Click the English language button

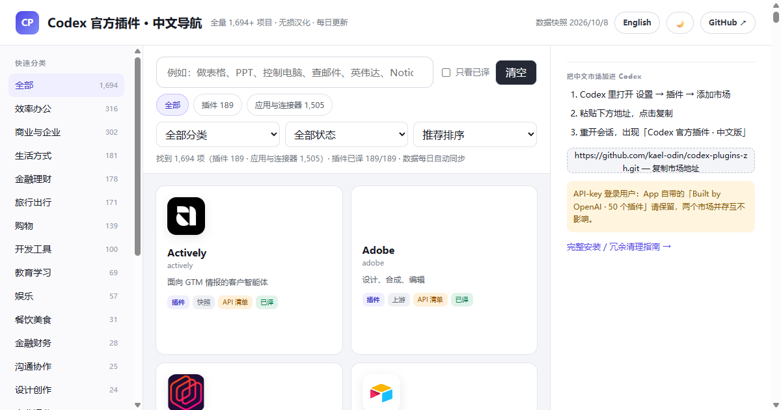click(637, 23)
